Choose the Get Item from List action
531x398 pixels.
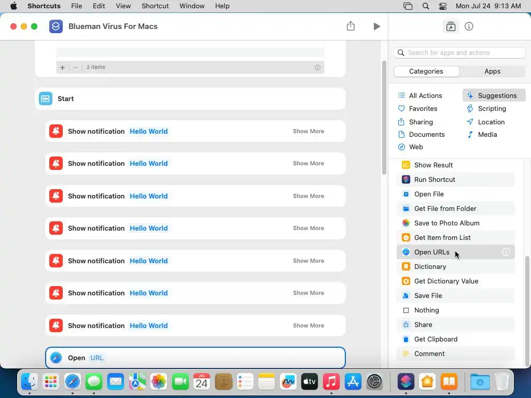(x=455, y=237)
